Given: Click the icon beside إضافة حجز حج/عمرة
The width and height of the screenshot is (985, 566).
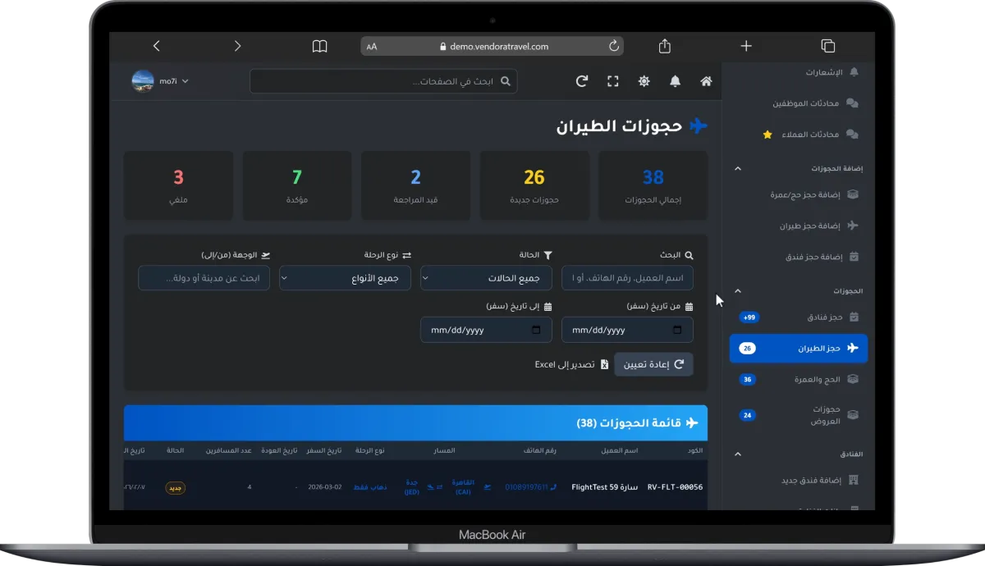Looking at the screenshot, I should coord(853,194).
